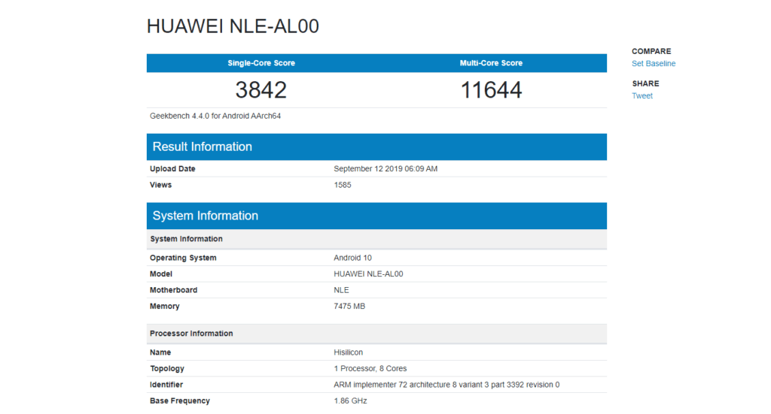Screen dimensions: 771x414
Task: Click the Result Information section header
Action: coord(202,147)
